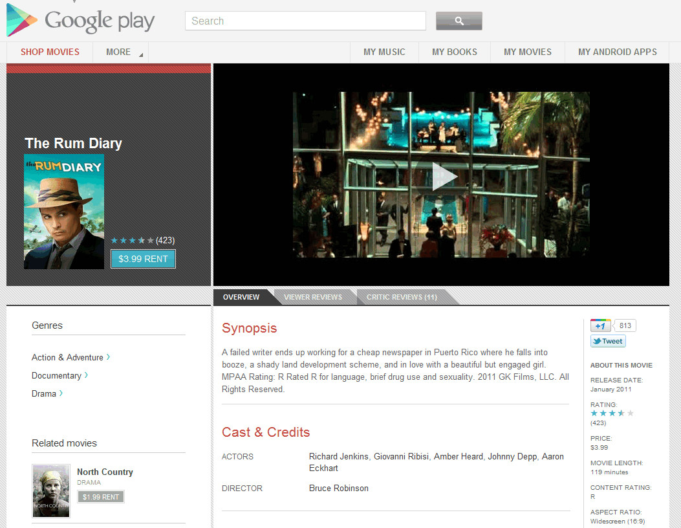This screenshot has height=528, width=681.
Task: Click The Rum Diary title heading
Action: (x=73, y=144)
